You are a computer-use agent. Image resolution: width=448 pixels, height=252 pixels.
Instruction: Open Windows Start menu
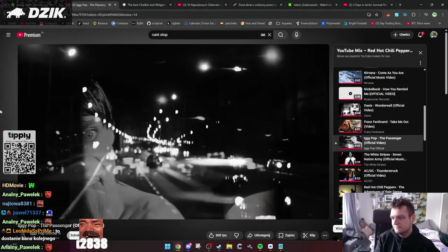(168, 246)
